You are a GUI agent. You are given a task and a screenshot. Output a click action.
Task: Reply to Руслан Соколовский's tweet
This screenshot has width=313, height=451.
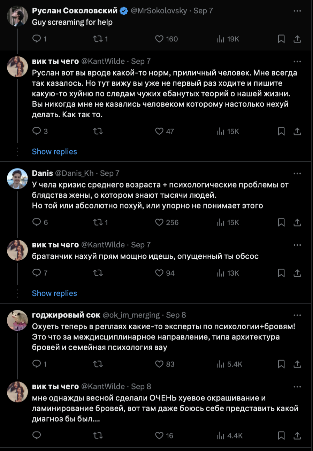pyautogui.click(x=37, y=39)
